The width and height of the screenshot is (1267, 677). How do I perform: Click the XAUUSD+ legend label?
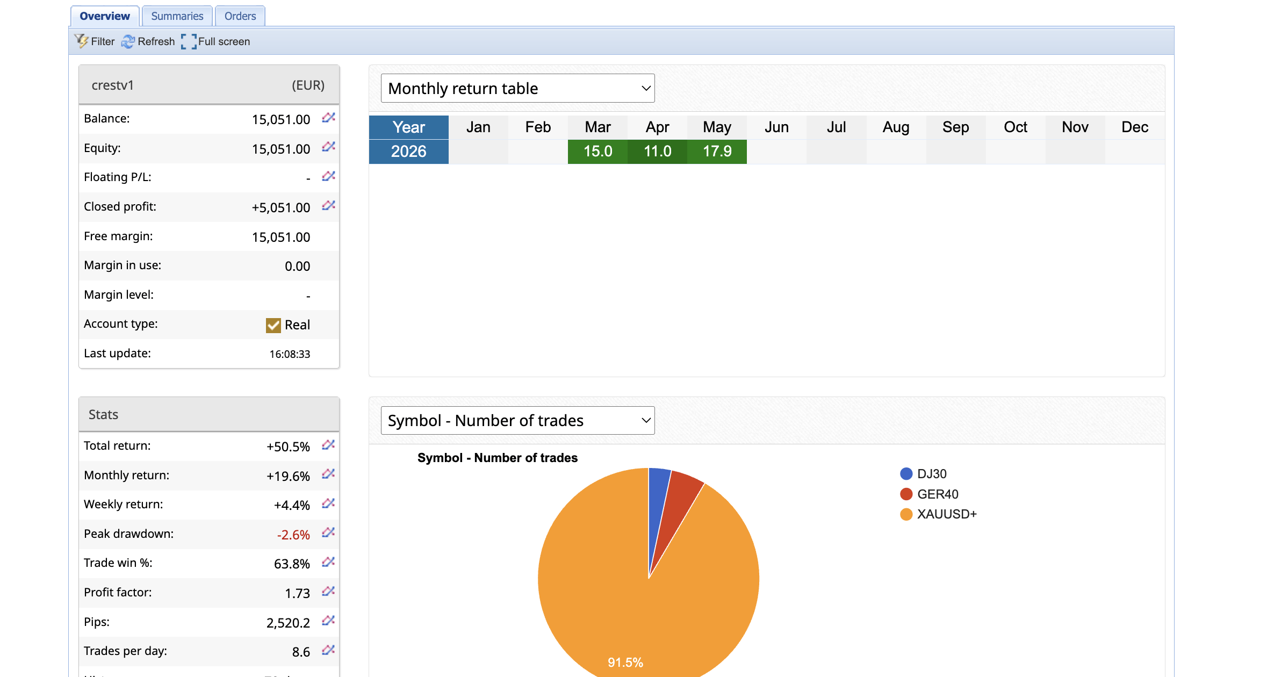[x=947, y=514]
